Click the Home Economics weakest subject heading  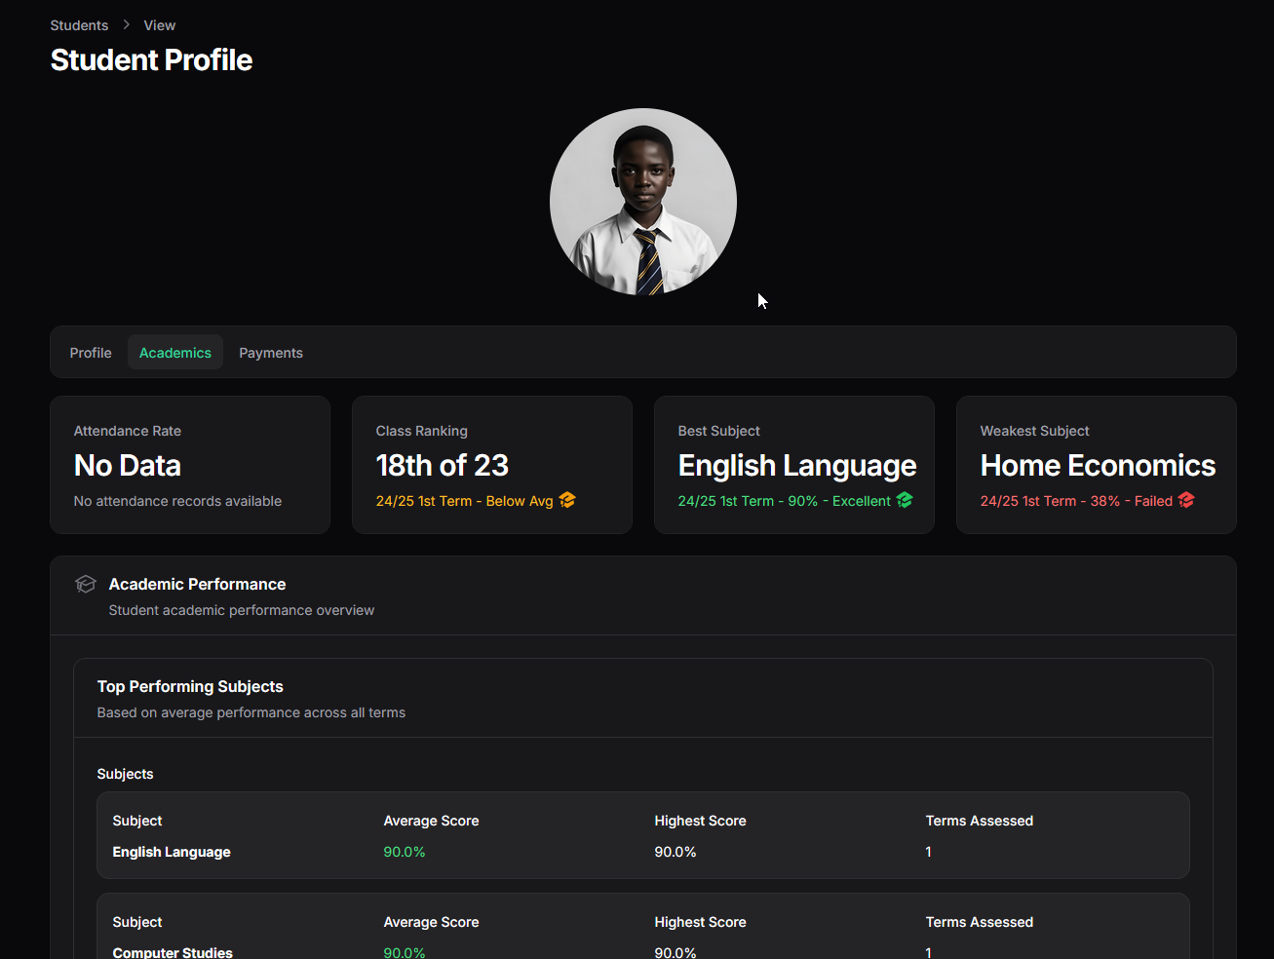pos(1098,466)
